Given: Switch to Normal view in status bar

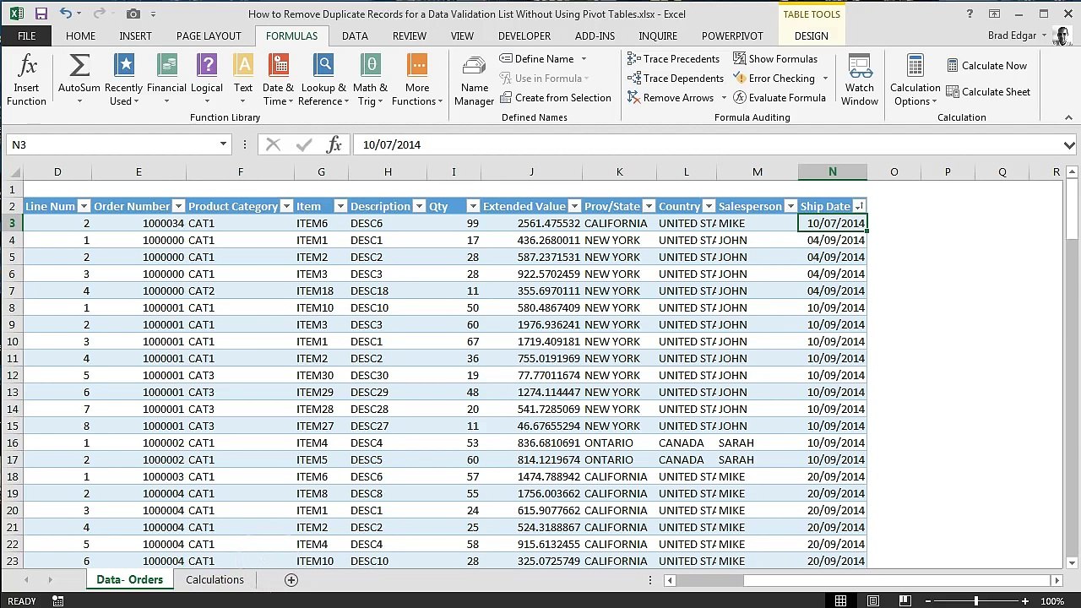Looking at the screenshot, I should 841,601.
